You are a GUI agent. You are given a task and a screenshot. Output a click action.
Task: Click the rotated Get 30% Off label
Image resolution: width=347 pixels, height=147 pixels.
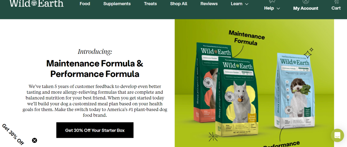click(x=13, y=134)
